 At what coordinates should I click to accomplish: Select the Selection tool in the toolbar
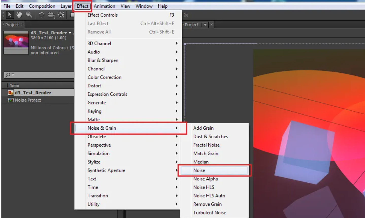coord(10,15)
